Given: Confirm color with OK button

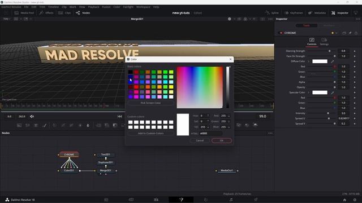Looking at the screenshot, I should pyautogui.click(x=221, y=140).
